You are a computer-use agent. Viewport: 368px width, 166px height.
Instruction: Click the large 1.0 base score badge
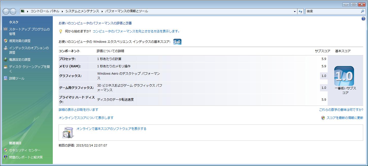pos(344,76)
